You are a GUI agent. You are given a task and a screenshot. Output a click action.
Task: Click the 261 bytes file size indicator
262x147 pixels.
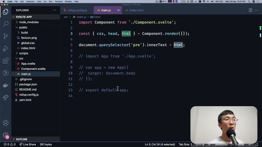46,144
